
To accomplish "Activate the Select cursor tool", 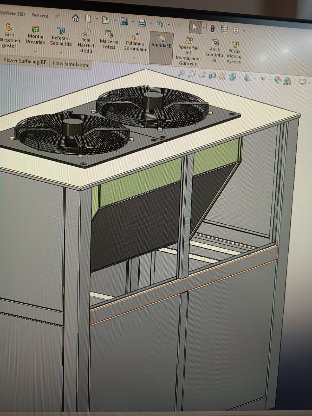I will (195, 27).
